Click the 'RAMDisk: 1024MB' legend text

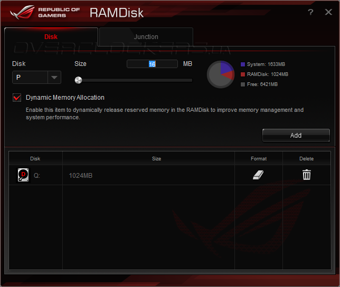(x=268, y=74)
